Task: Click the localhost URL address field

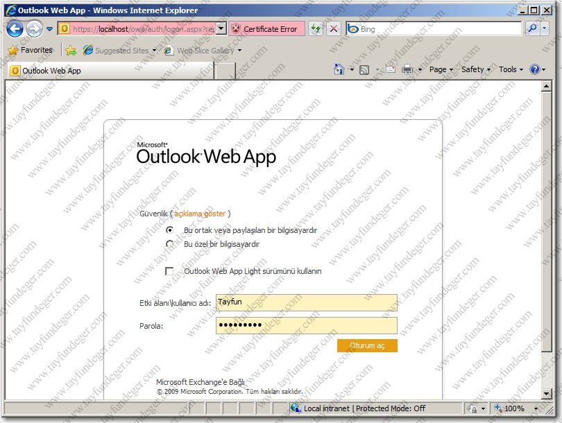Action: click(x=144, y=29)
